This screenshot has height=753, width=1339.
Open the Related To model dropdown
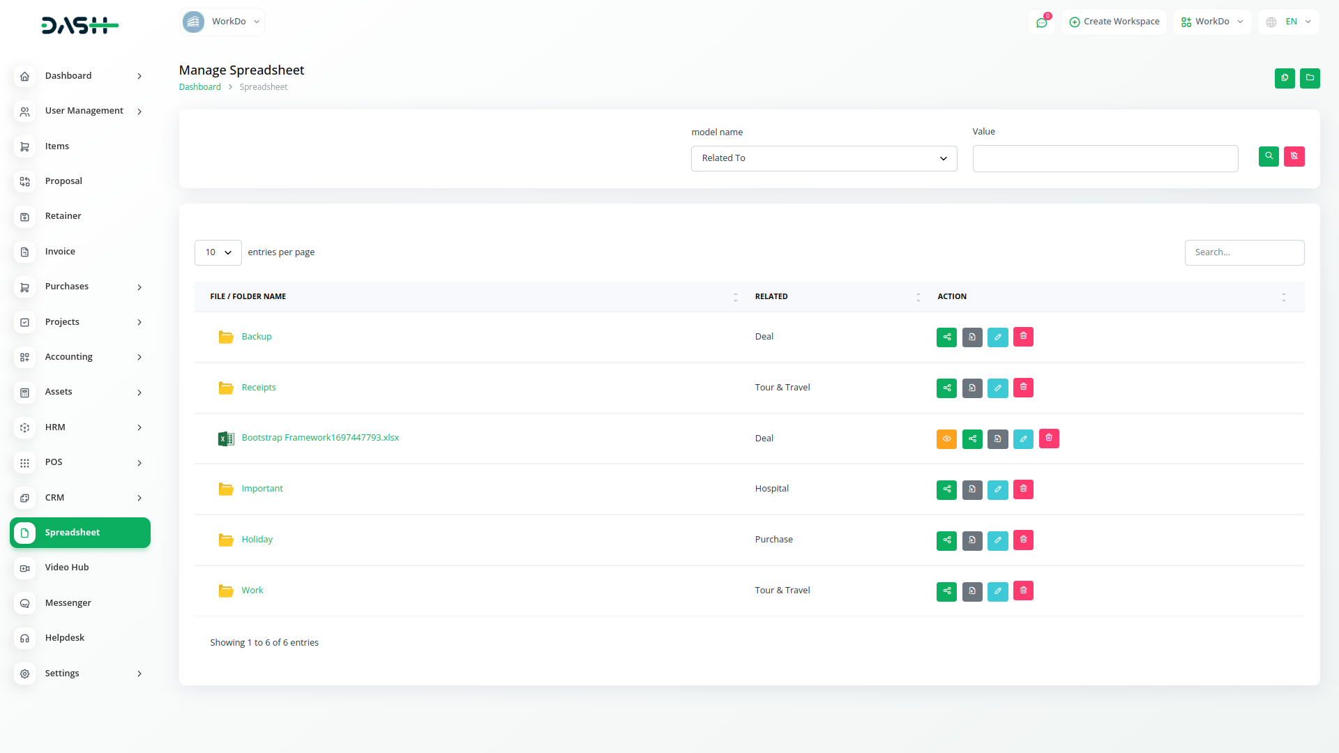[824, 158]
